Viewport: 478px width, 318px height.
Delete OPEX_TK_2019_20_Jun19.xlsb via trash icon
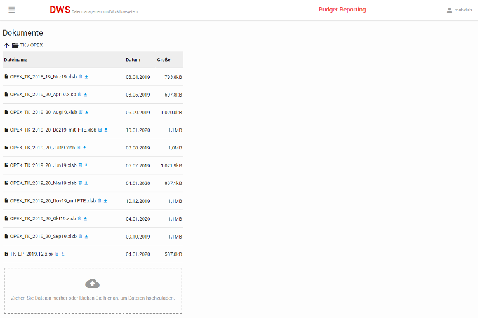[x=80, y=165]
